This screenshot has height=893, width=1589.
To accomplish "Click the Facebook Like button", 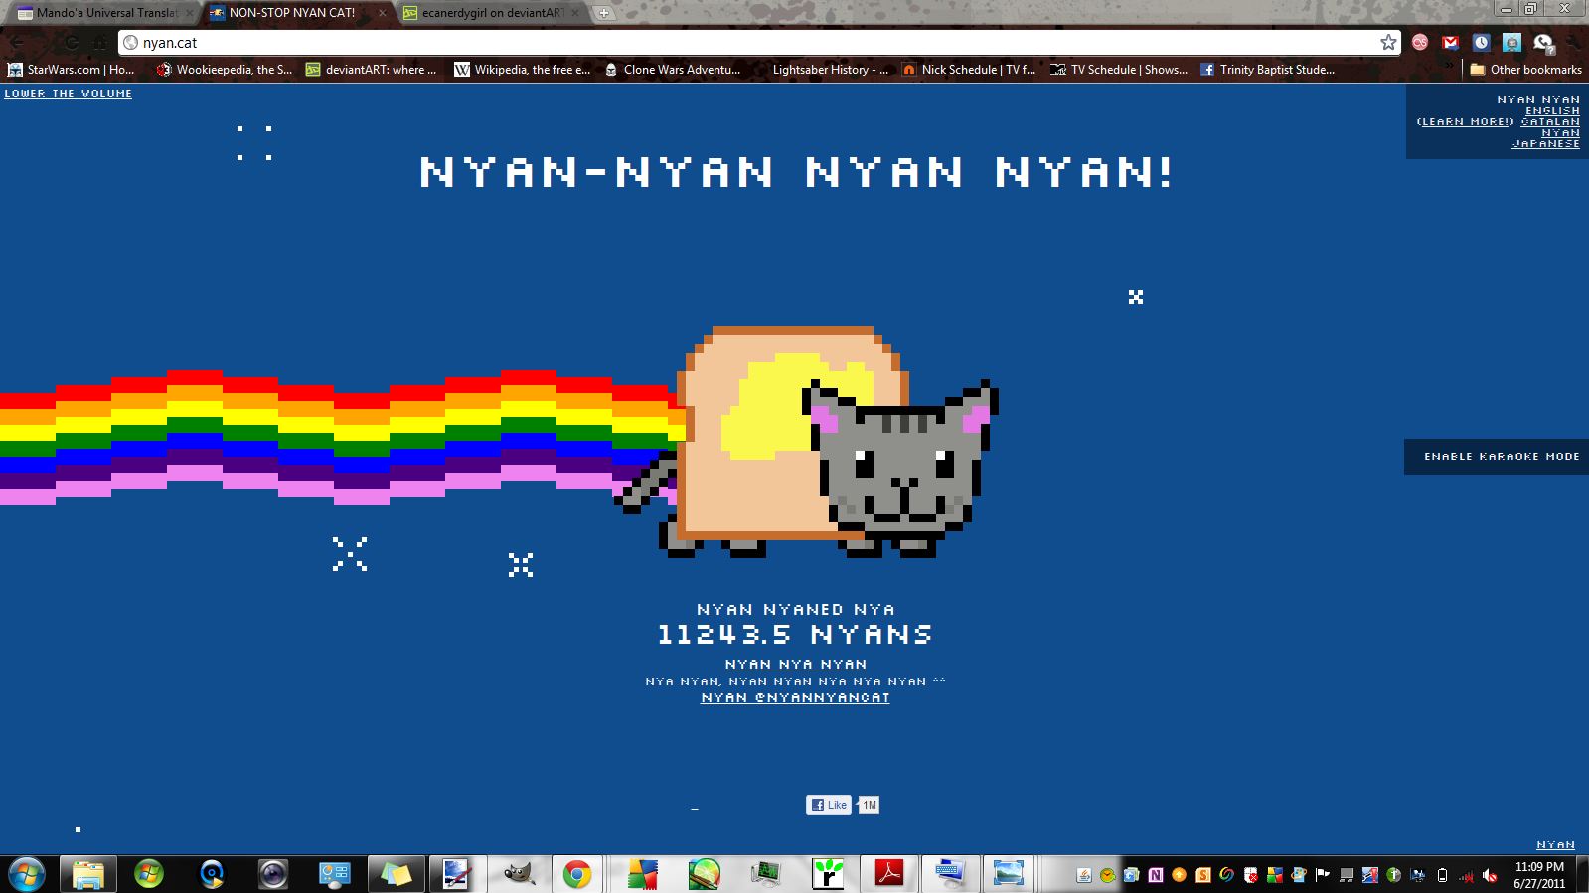I will click(x=829, y=805).
